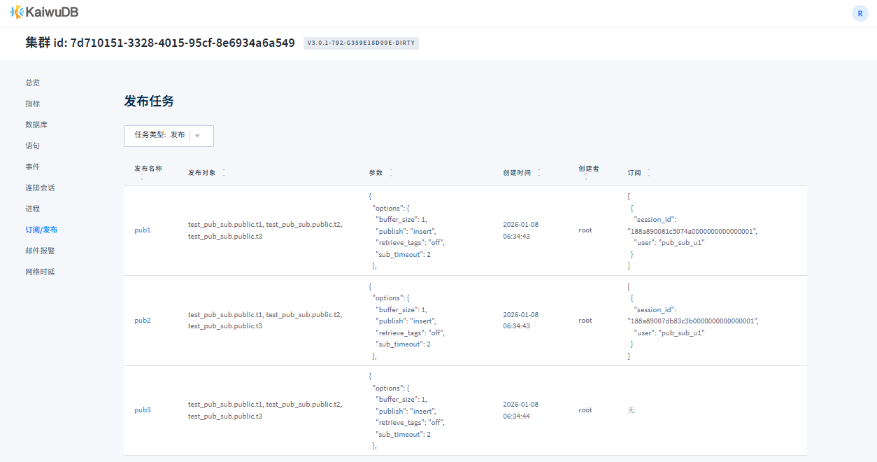Open the pub2 publication link
877x462 pixels.
(x=143, y=321)
